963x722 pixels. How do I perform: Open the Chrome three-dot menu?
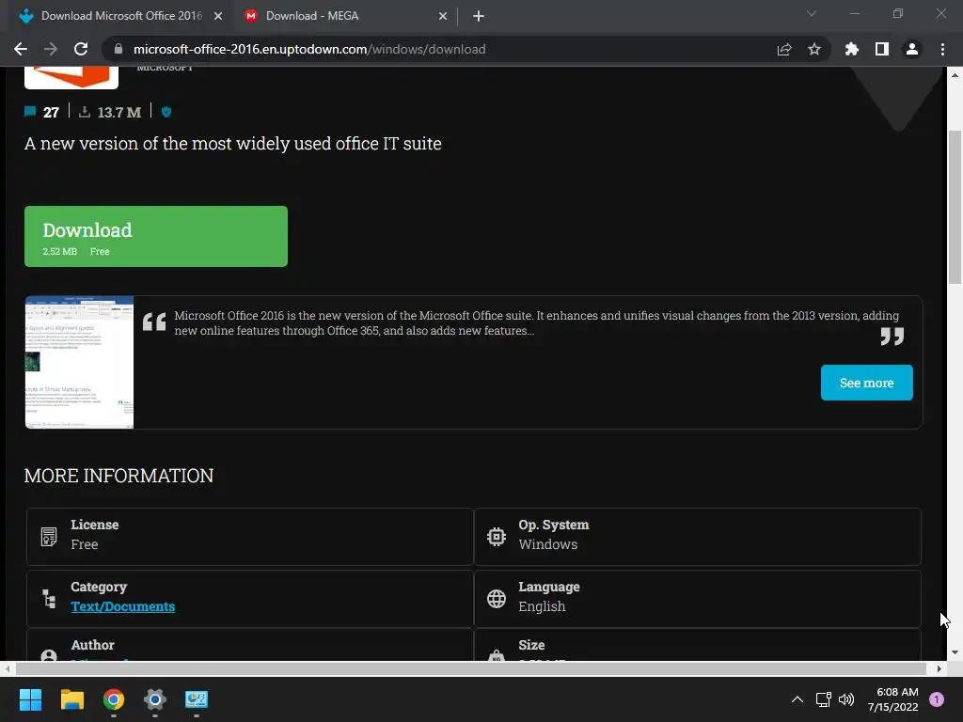click(x=942, y=49)
